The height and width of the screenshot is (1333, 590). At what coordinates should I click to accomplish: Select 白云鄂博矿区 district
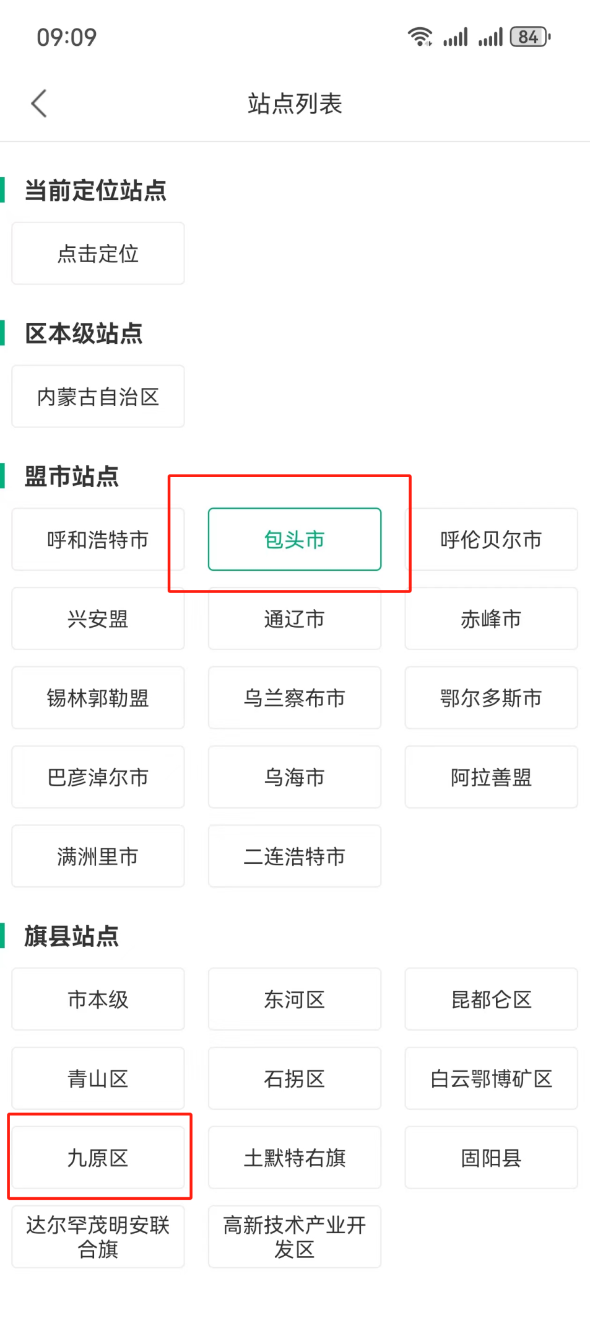click(x=491, y=1078)
